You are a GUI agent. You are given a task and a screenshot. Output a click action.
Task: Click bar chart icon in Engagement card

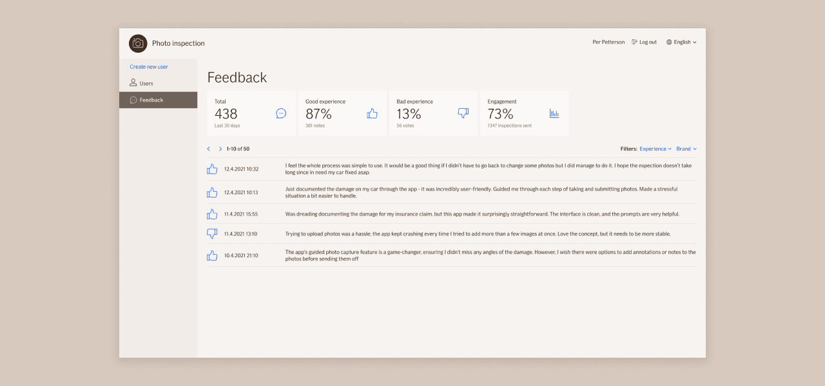coord(554,113)
